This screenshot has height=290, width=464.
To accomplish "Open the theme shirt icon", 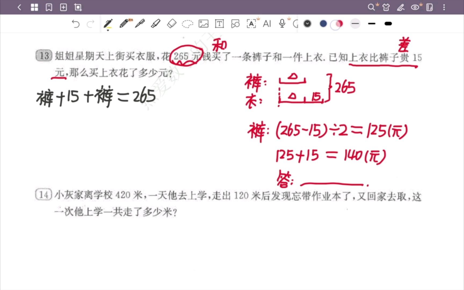I will 386,7.
